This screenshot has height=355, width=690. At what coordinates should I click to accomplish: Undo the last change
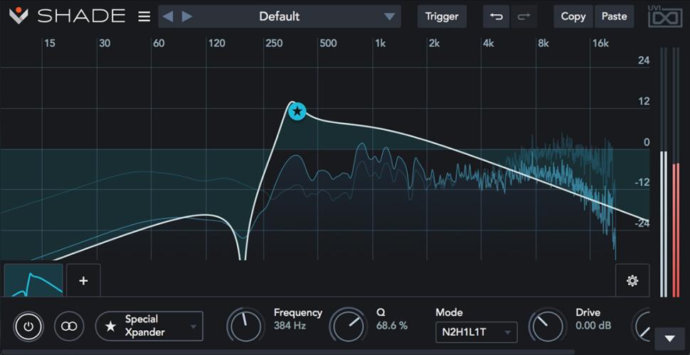497,17
